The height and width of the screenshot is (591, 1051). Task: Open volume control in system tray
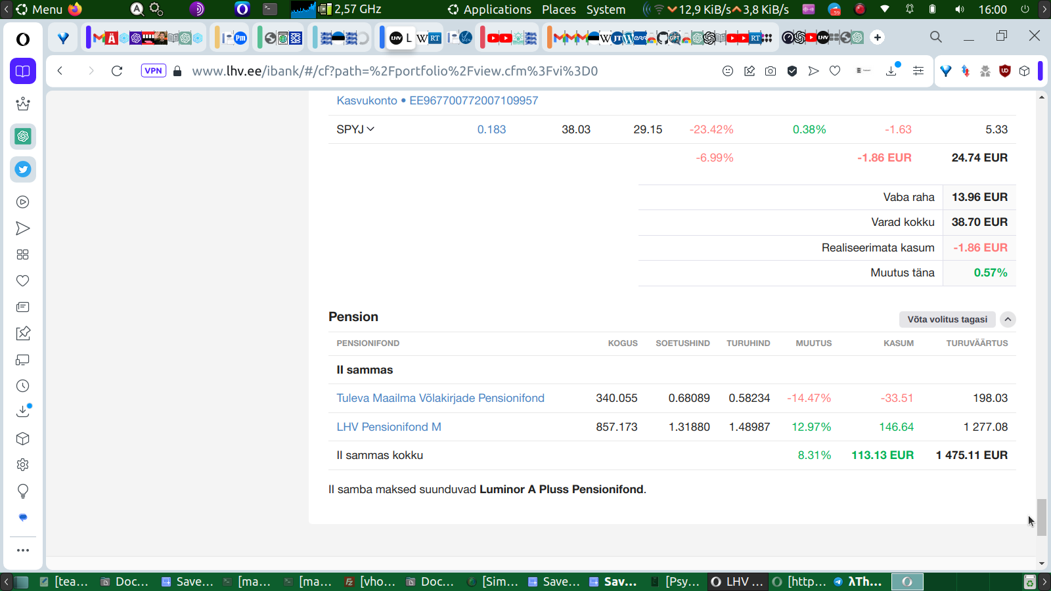(x=960, y=9)
